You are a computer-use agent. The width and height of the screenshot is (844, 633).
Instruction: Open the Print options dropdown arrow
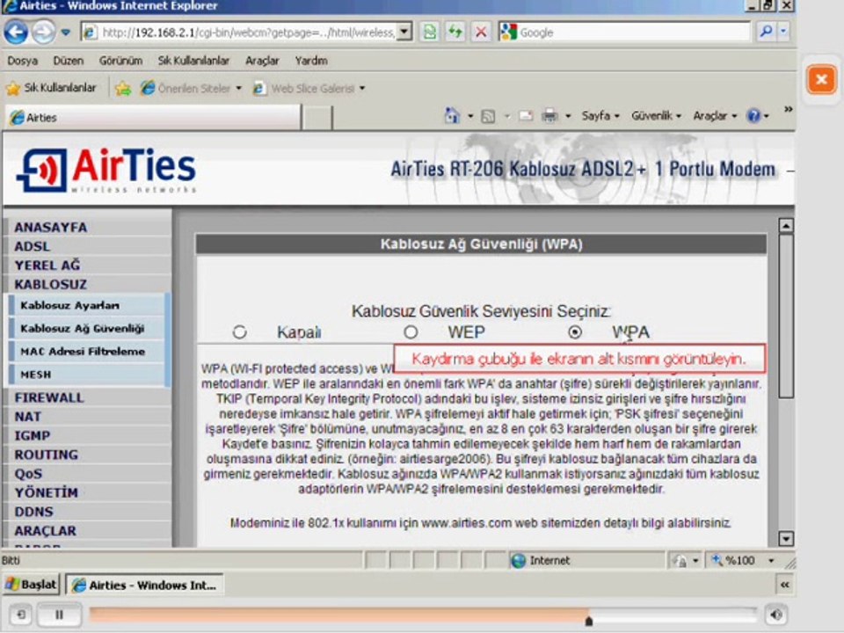(567, 116)
